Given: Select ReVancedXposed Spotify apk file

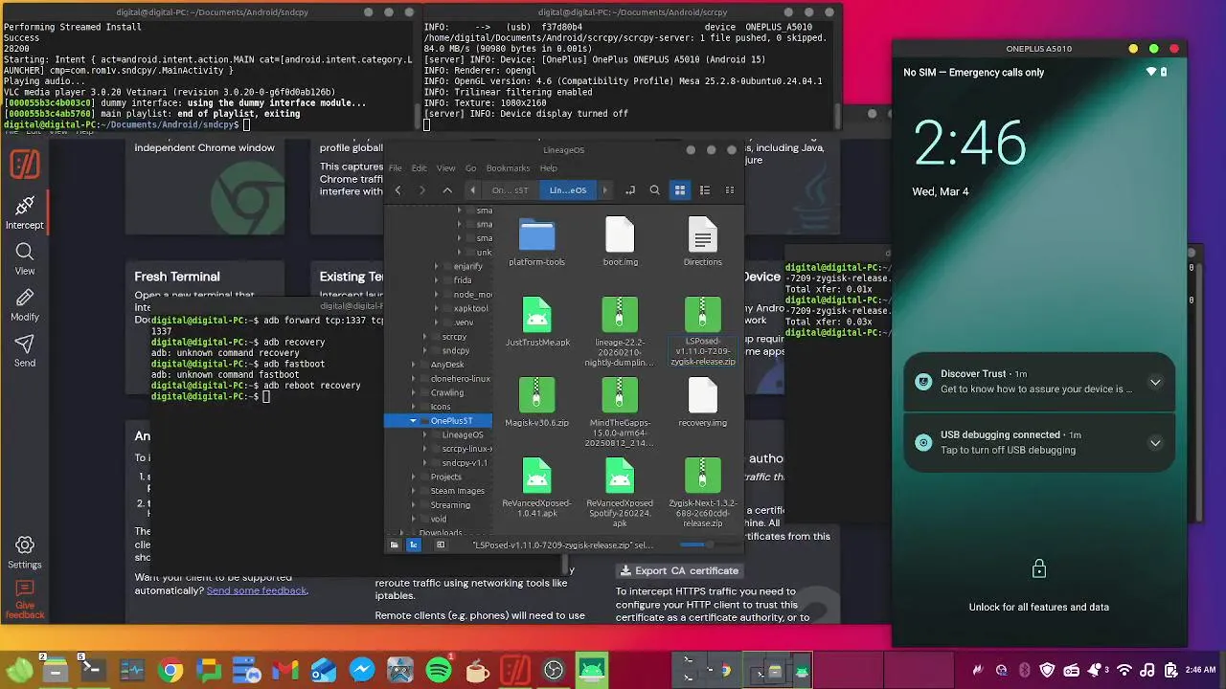Looking at the screenshot, I should coord(620,493).
